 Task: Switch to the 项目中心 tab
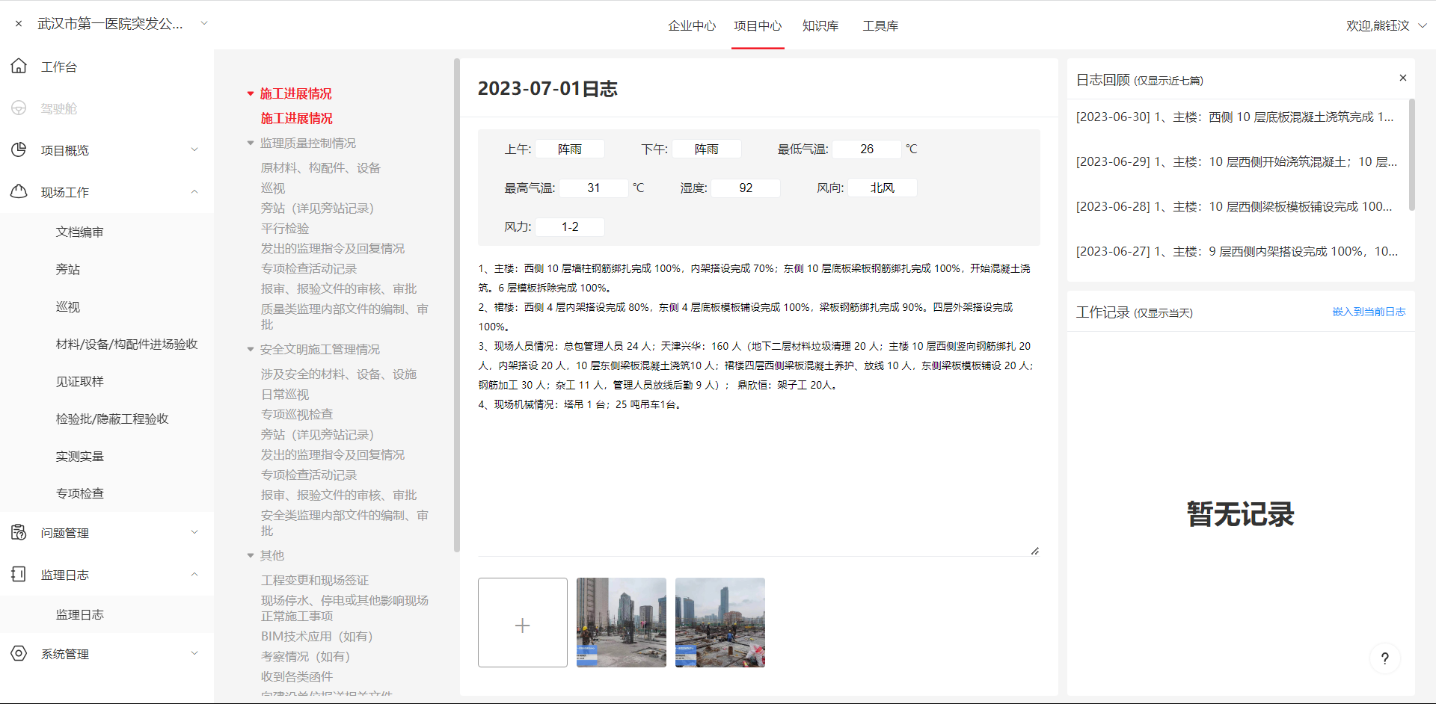(x=758, y=25)
